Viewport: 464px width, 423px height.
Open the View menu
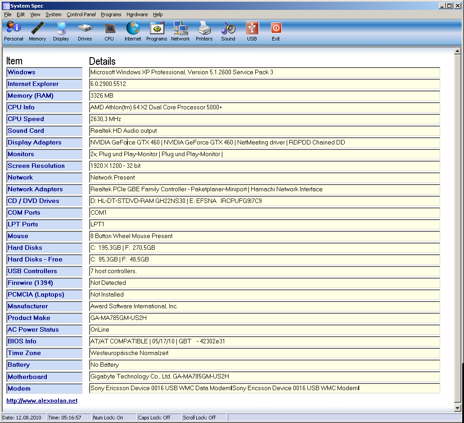coord(35,14)
